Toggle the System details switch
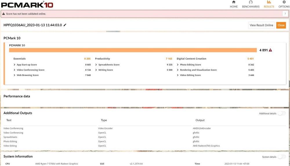Image resolution: width=290 pixels, height=166 pixels. [282, 157]
